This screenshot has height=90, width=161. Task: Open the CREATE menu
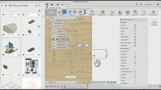click(72, 15)
